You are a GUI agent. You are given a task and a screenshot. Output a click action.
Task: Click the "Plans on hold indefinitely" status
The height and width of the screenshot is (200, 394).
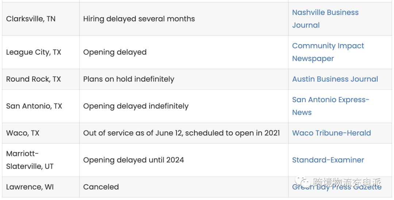tap(129, 79)
